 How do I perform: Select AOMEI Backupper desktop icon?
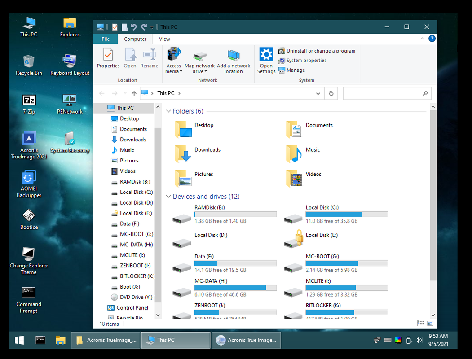click(29, 184)
